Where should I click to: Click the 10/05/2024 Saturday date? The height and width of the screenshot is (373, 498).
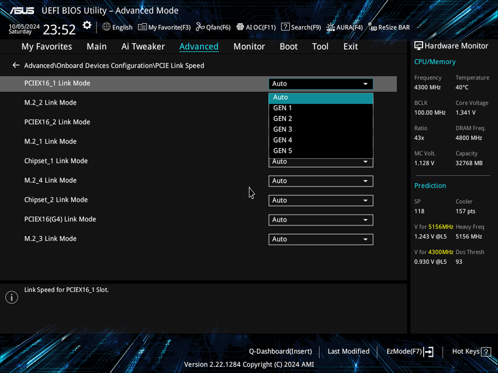(x=24, y=29)
